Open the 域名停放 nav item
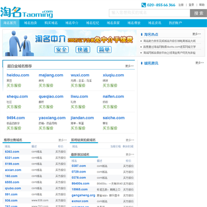The image size is (207, 207). tap(134, 23)
